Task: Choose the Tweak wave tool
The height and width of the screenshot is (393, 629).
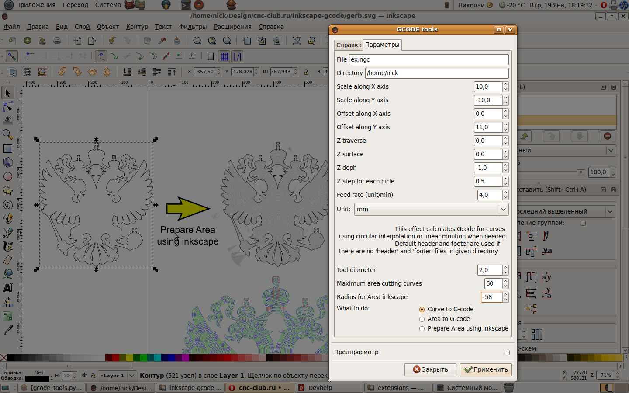Action: pos(8,120)
